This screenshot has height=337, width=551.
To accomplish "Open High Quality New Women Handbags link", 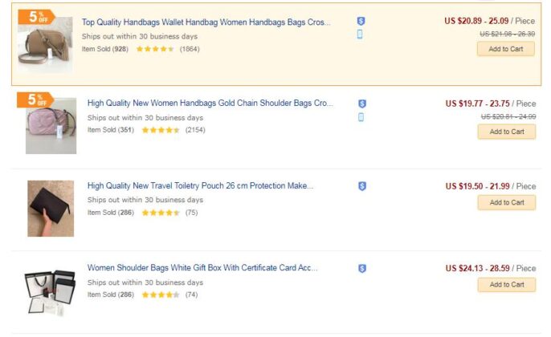I will (210, 104).
